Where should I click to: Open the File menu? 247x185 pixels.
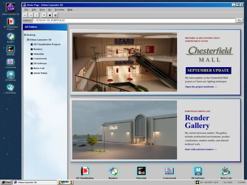click(x=27, y=10)
